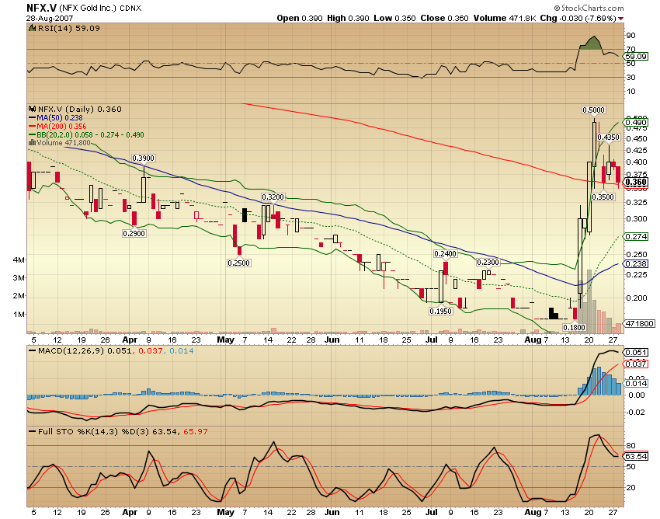Select the candlestick icon next to NFX.V (Daily)

point(31,110)
